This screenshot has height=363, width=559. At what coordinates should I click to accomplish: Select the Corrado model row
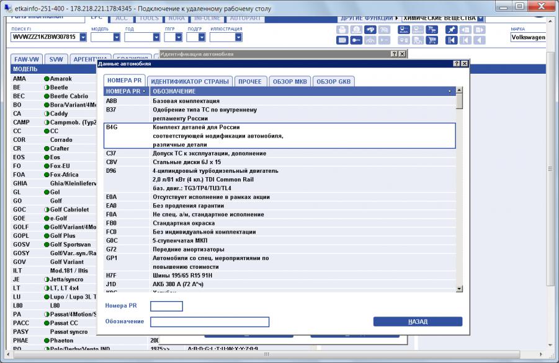54,140
